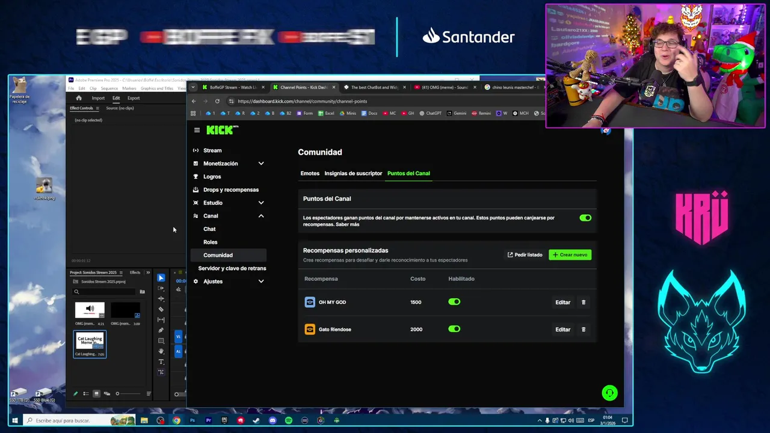Viewport: 770px width, 433px height.
Task: Select the Type tool in Premiere
Action: point(161,361)
